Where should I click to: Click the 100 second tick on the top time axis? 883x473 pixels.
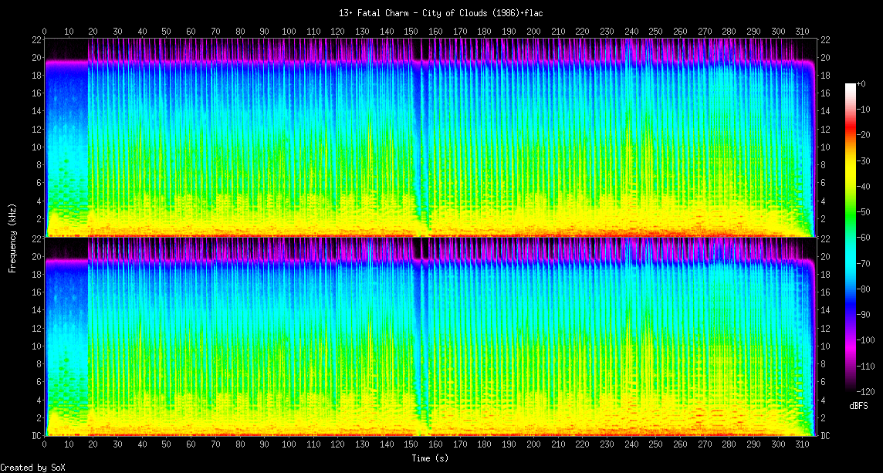click(x=289, y=31)
